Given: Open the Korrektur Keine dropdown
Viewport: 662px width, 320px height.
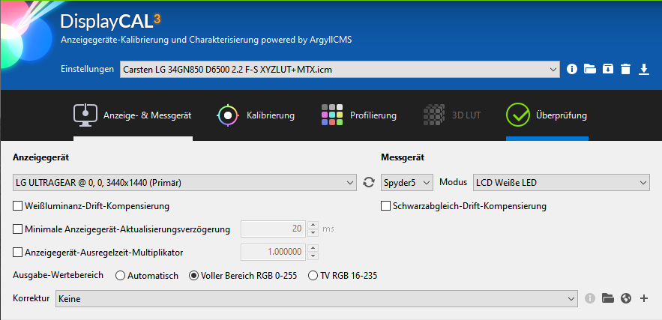Looking at the screenshot, I should (316, 299).
